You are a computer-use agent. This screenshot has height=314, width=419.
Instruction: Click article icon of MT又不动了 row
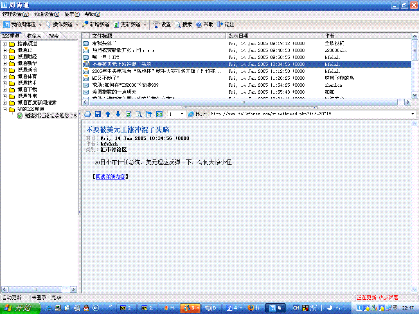[86, 78]
